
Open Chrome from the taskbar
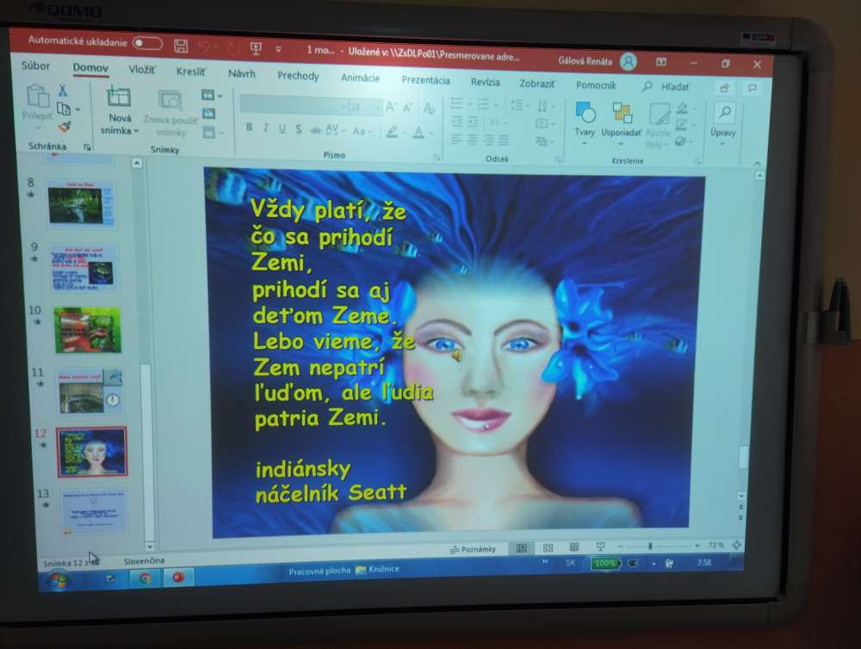pos(145,578)
